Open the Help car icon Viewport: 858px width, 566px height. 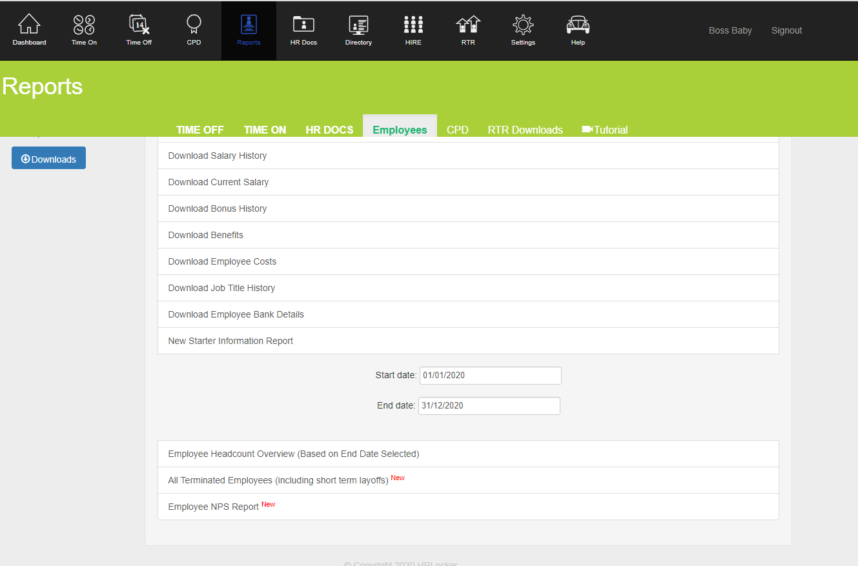tap(578, 26)
